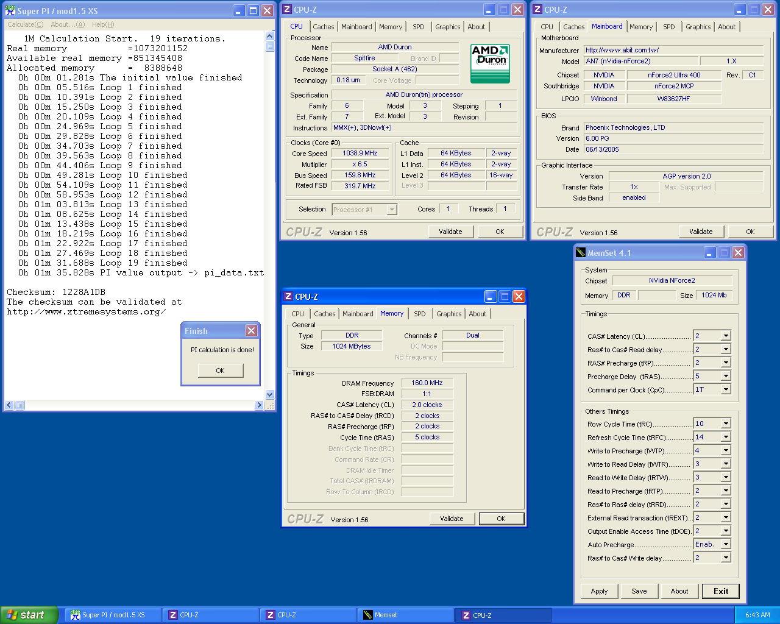Click the AMD Duron processor logo
Viewport: 780px width, 624px height.
click(x=490, y=63)
